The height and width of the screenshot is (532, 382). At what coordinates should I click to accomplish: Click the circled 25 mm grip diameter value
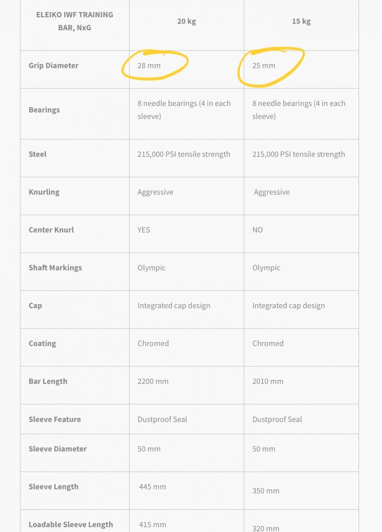point(264,66)
